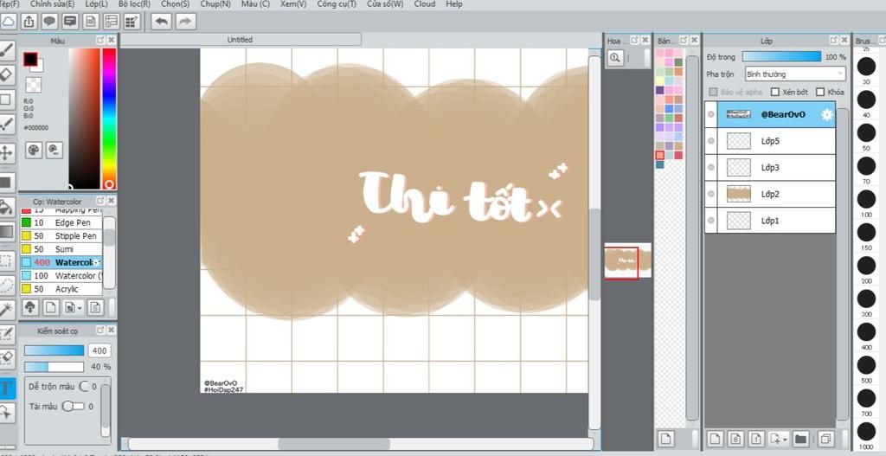
Task: Click the brush size 400 input field
Action: [x=100, y=350]
